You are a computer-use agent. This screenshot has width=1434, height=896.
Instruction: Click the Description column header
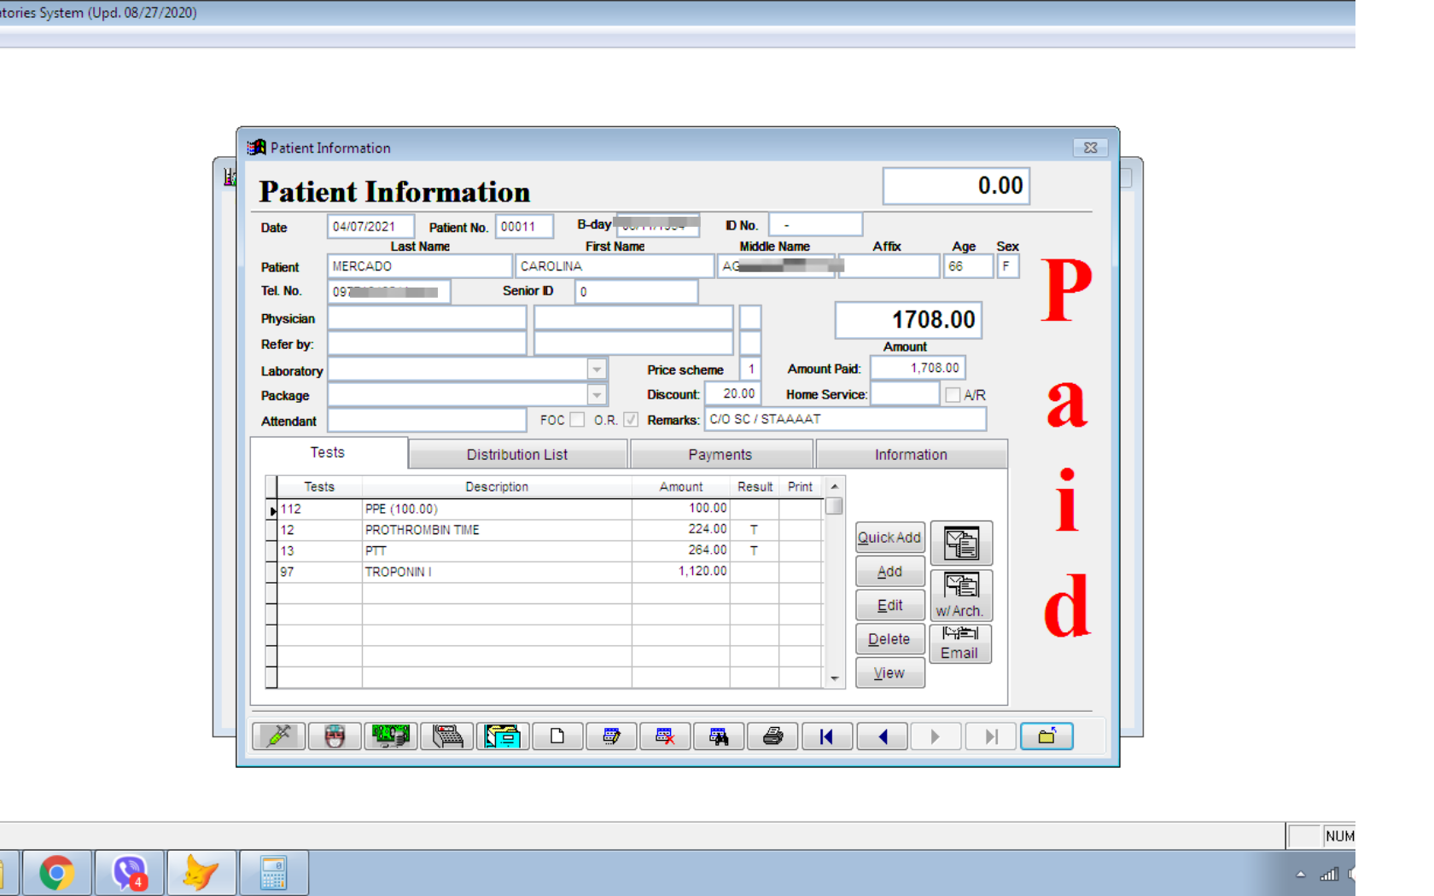tap(497, 487)
